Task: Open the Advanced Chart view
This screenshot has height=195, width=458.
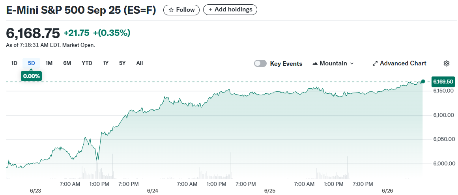Action: tap(399, 63)
